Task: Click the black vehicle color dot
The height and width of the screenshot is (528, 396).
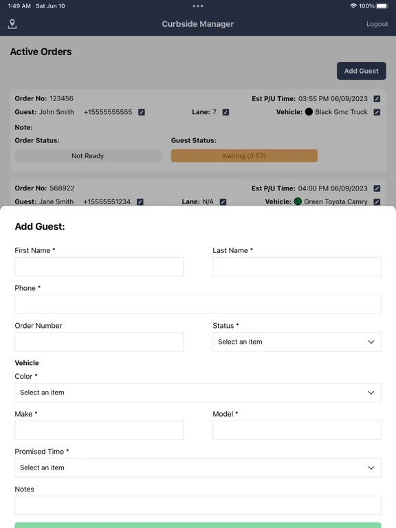Action: 309,112
